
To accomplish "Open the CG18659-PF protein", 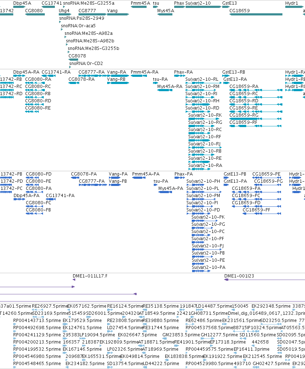I will [x=256, y=210].
